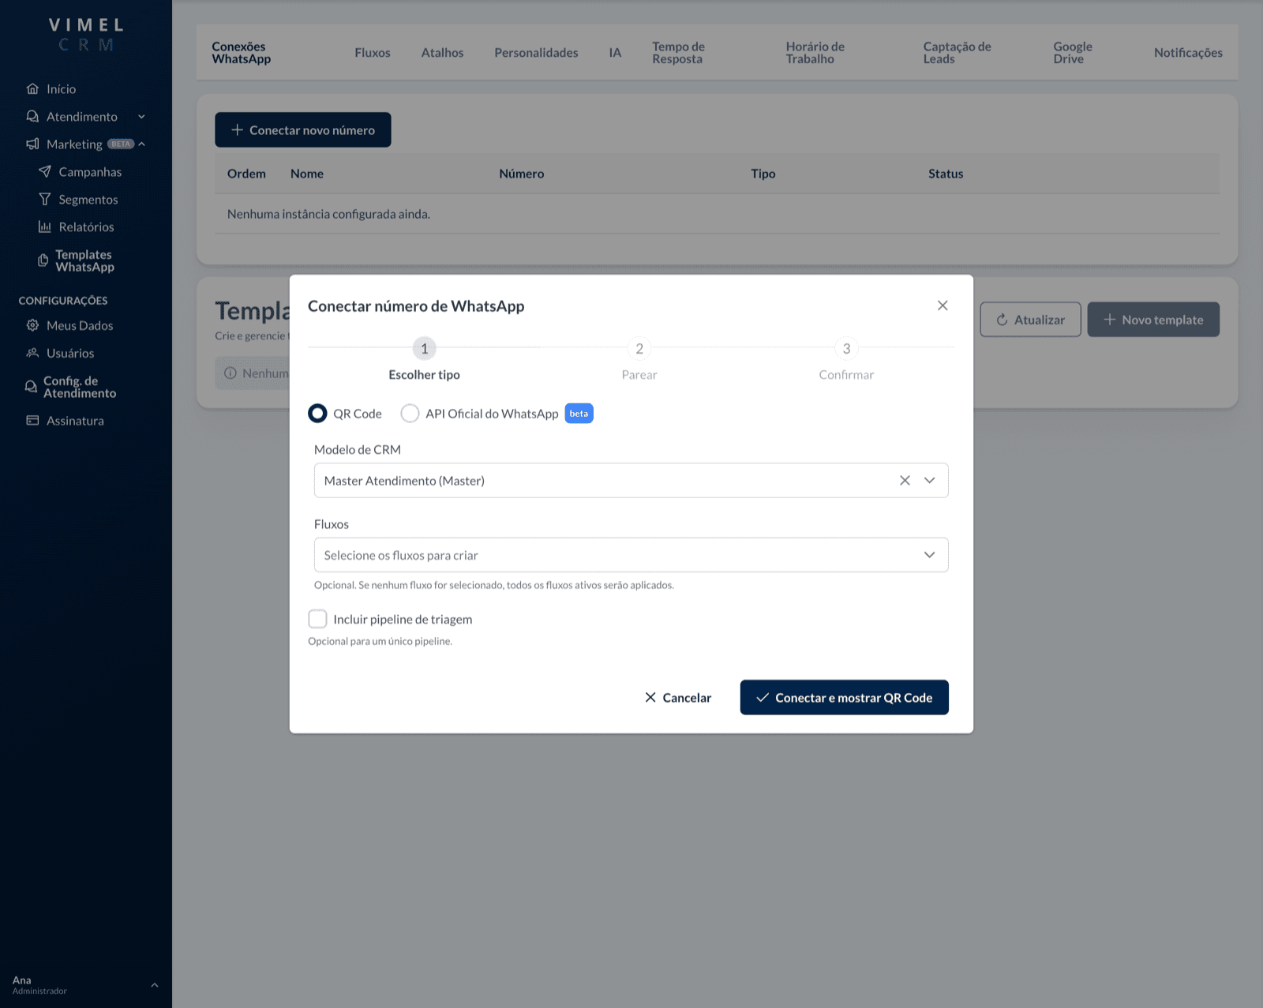Click the Atendimento chat icon in sidebar
The height and width of the screenshot is (1008, 1263).
click(x=32, y=116)
